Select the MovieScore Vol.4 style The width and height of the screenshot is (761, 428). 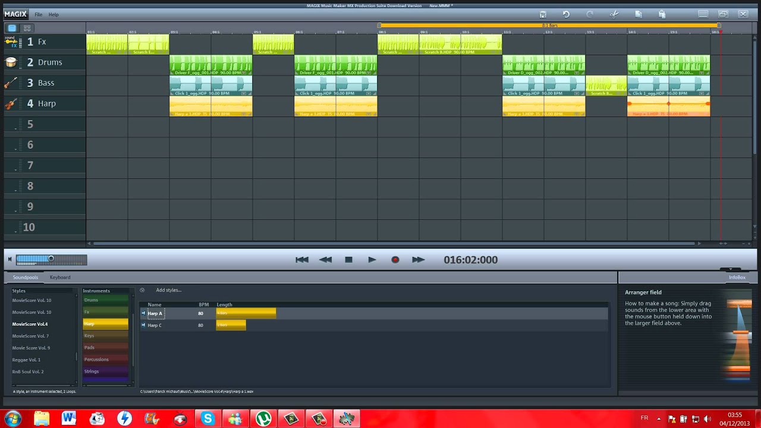(x=30, y=324)
